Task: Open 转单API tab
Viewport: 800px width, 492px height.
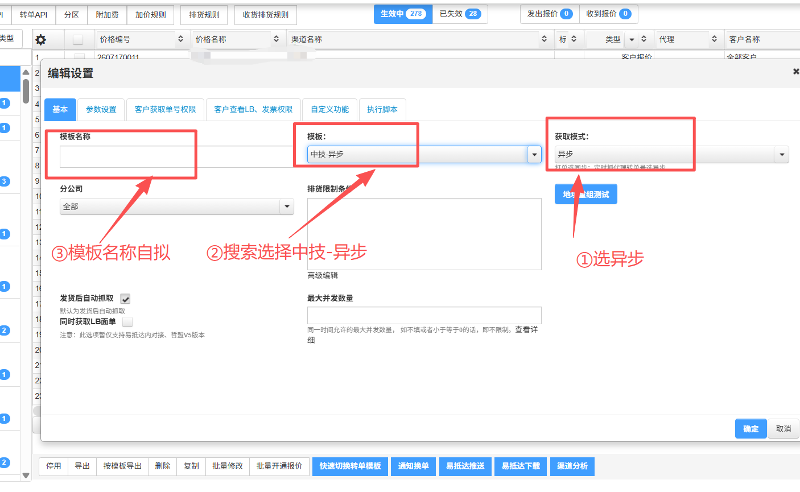Action: click(34, 15)
